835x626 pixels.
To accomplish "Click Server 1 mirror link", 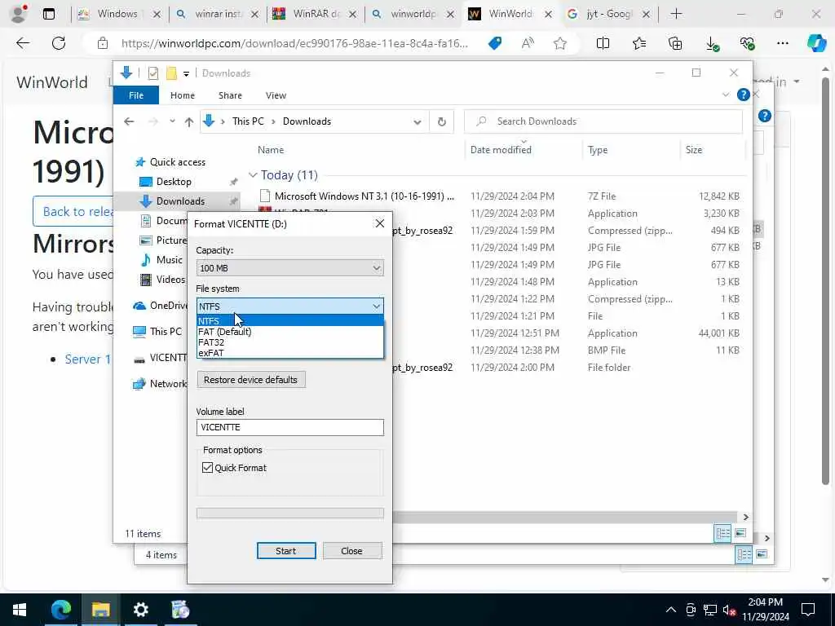I will [88, 359].
